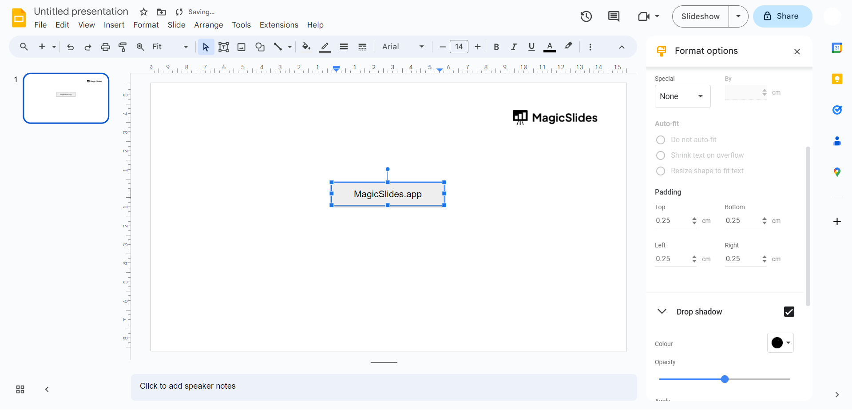The height and width of the screenshot is (410, 852).
Task: Insert an image from toolbar
Action: point(242,47)
